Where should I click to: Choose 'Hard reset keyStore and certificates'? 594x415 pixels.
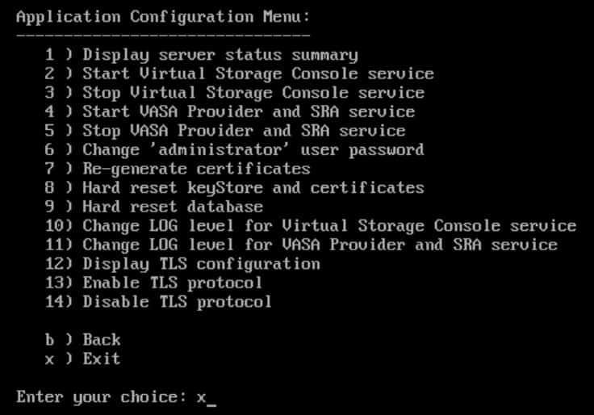pyautogui.click(x=253, y=187)
